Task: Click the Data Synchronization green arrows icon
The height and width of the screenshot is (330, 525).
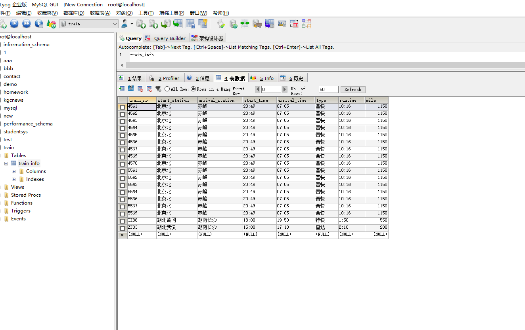Action: coord(245,24)
